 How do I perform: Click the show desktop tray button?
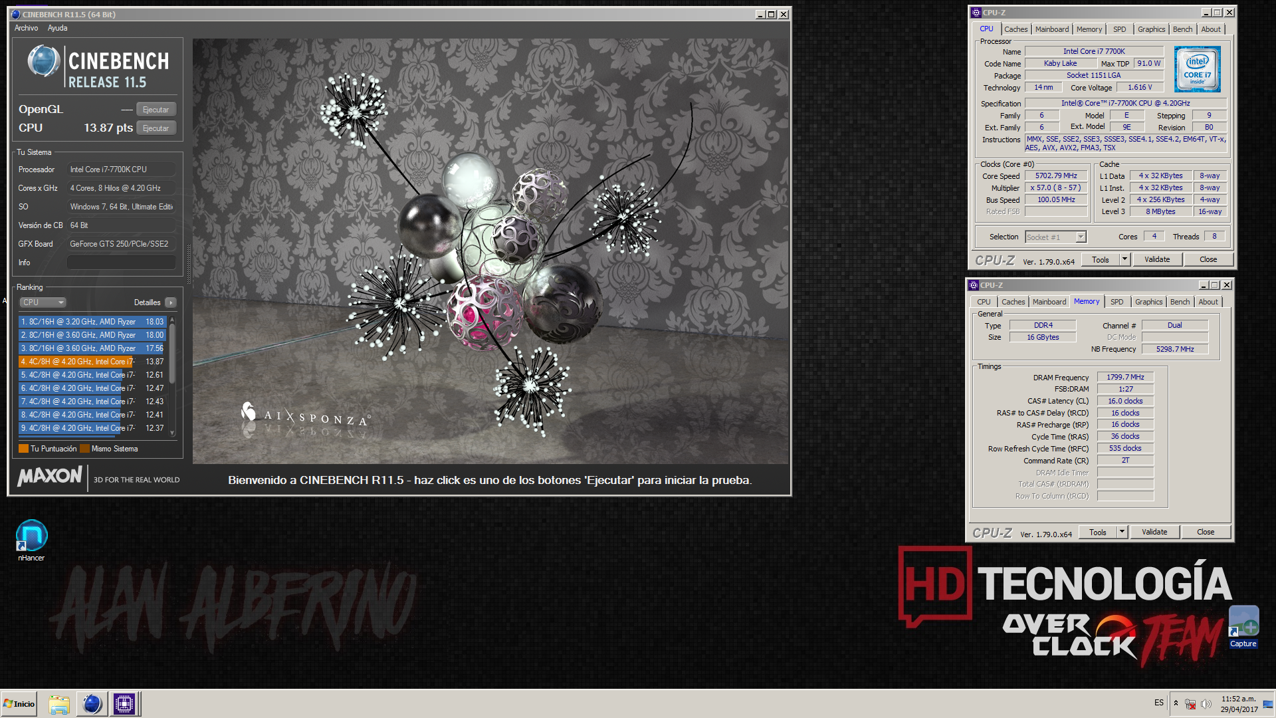(x=1268, y=704)
